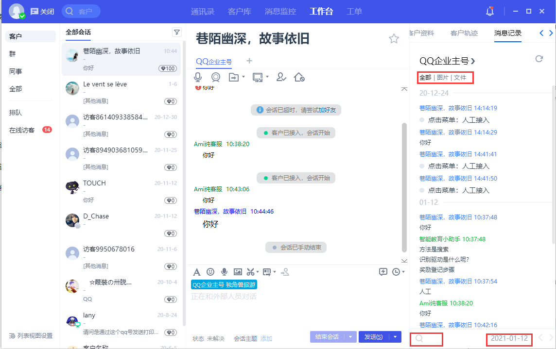556x349 pixels.
Task: Click the 关闭 button in the header
Action: click(42, 12)
